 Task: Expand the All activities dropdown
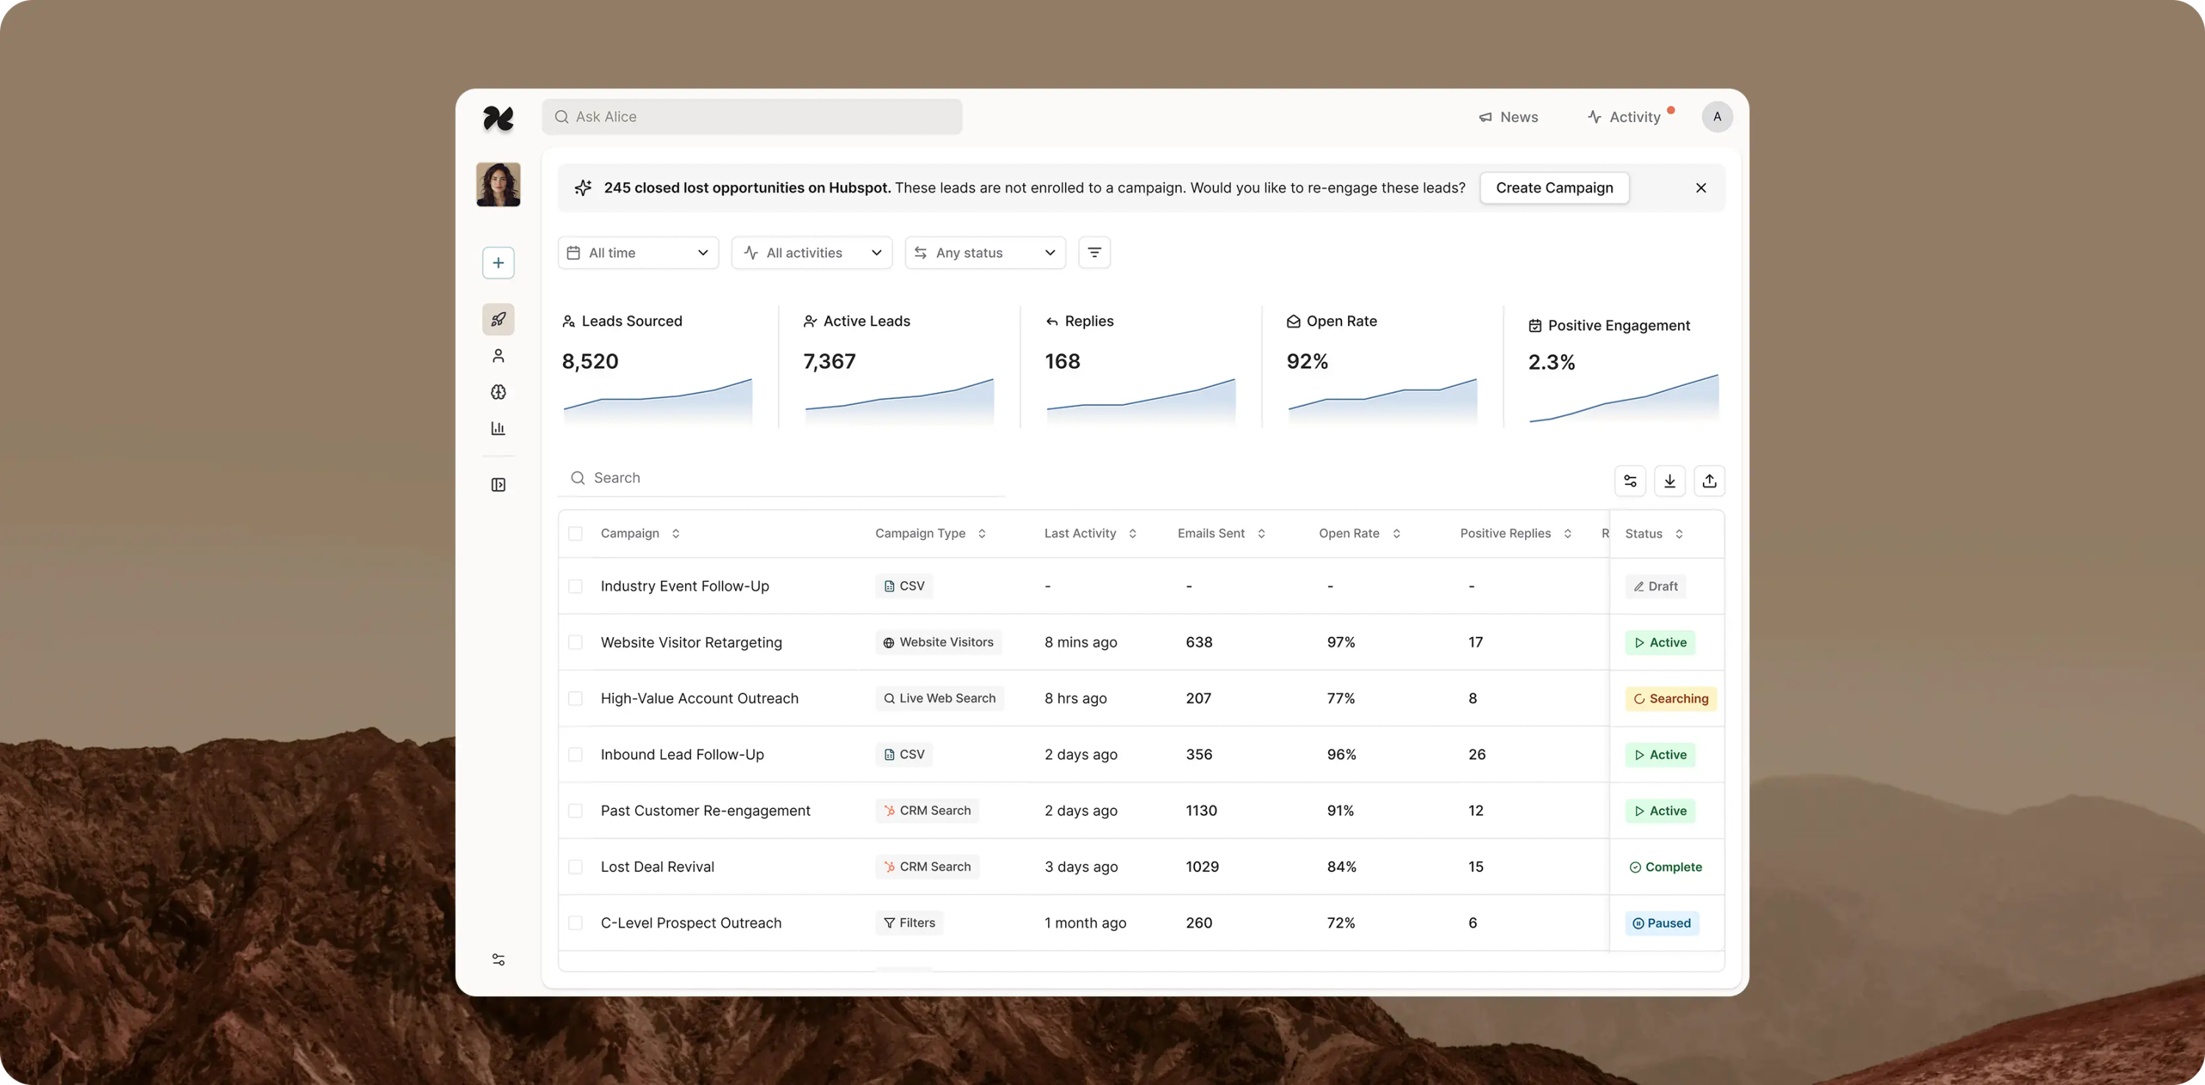pos(811,253)
